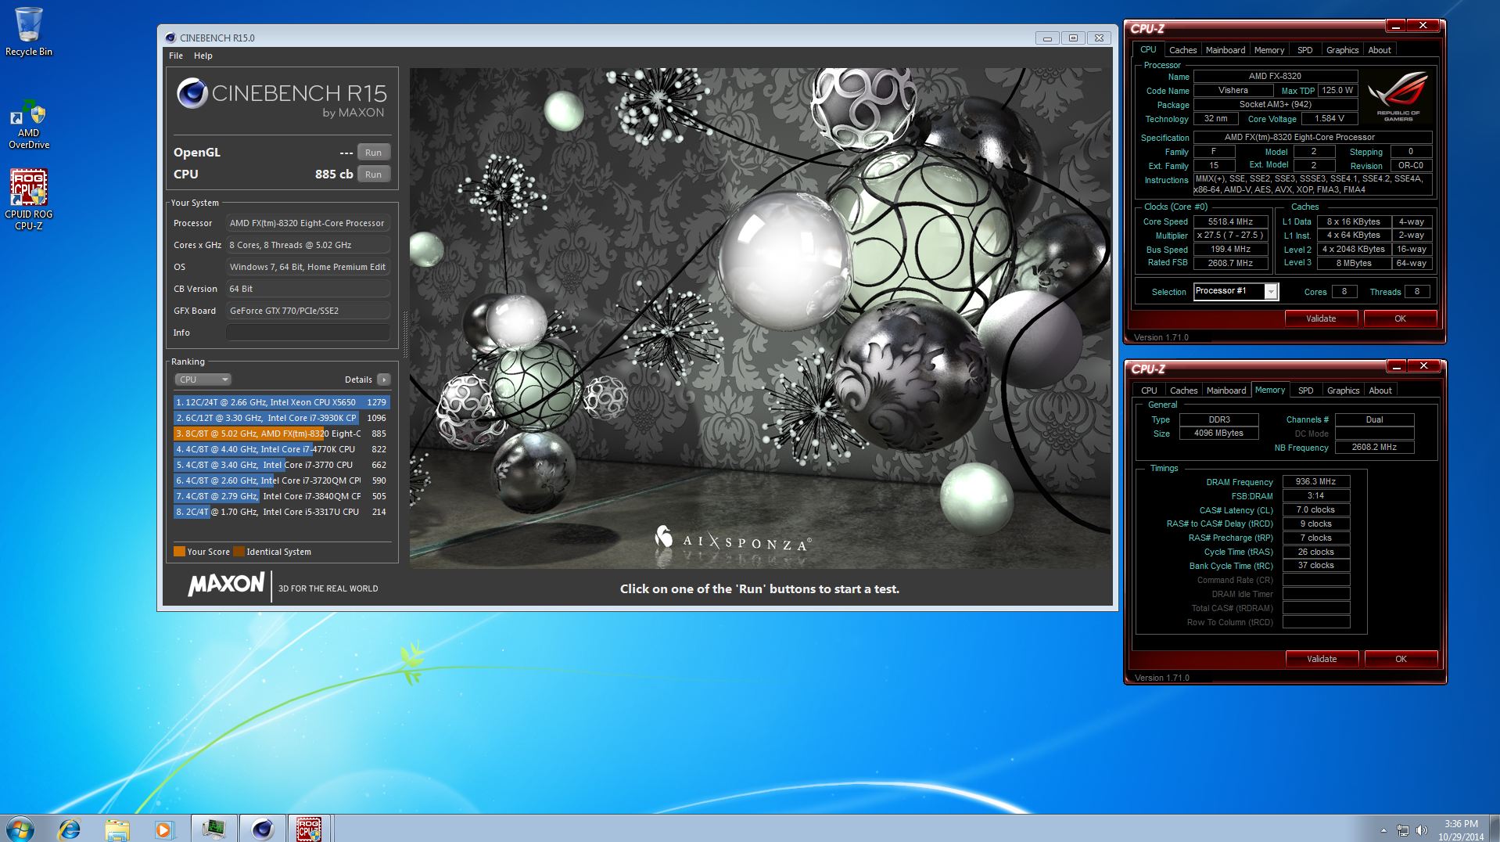Click the brown Identical System legend swatch

pyautogui.click(x=239, y=552)
